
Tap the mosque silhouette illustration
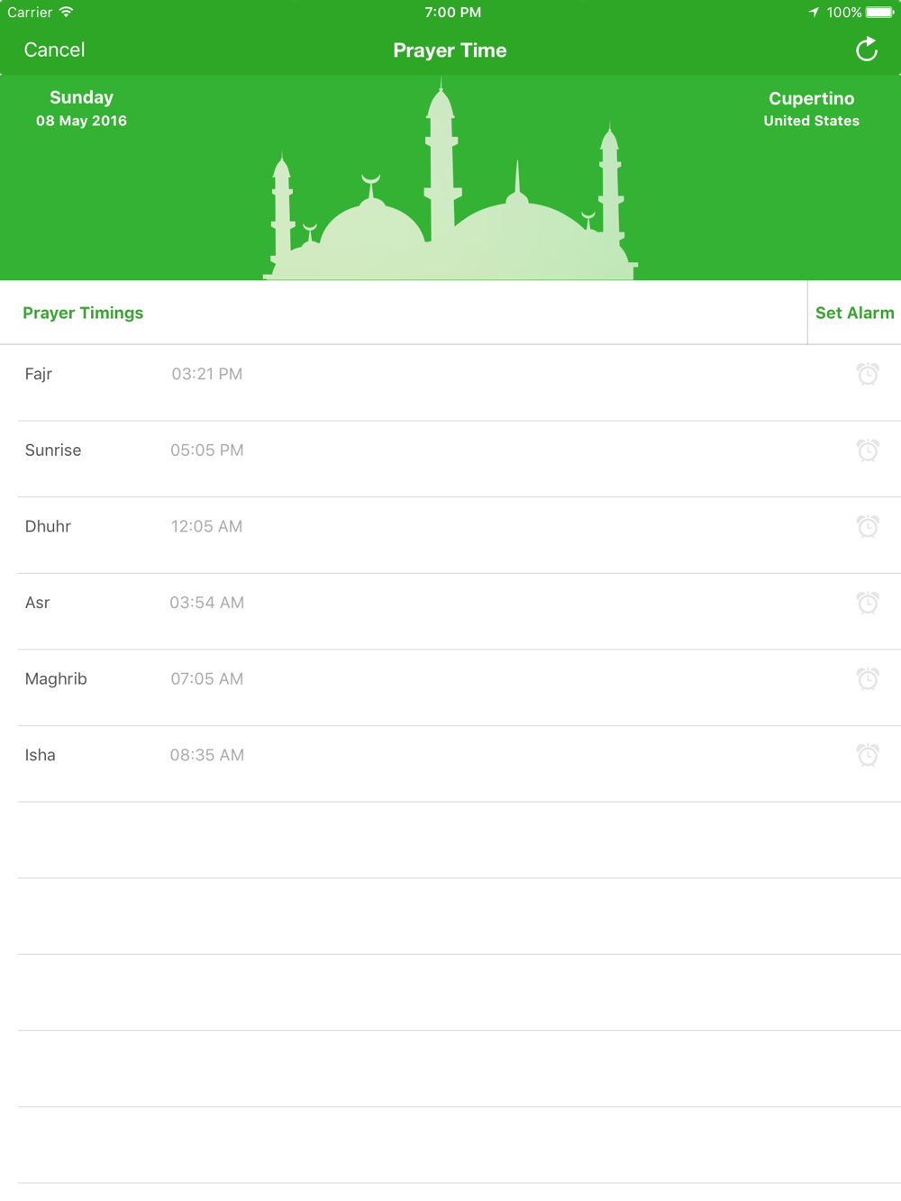[450, 179]
